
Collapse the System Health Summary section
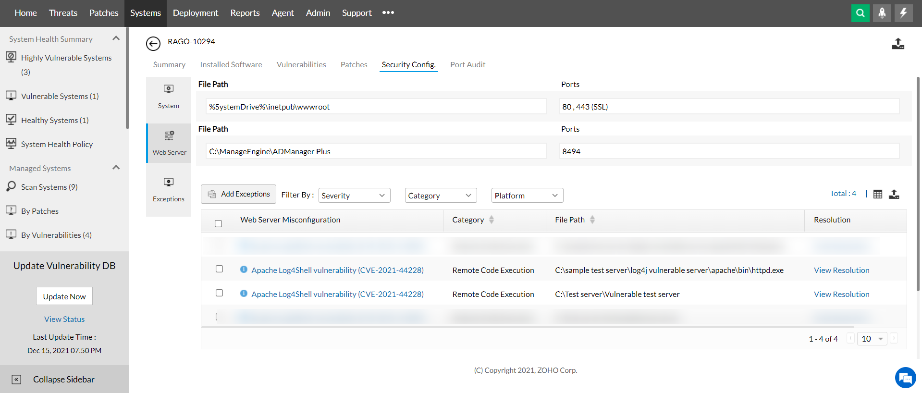click(116, 38)
